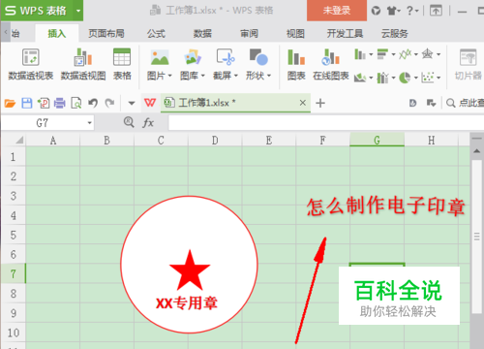Switch to the 审阅 ribbon tab
This screenshot has height=349, width=484.
[x=249, y=33]
